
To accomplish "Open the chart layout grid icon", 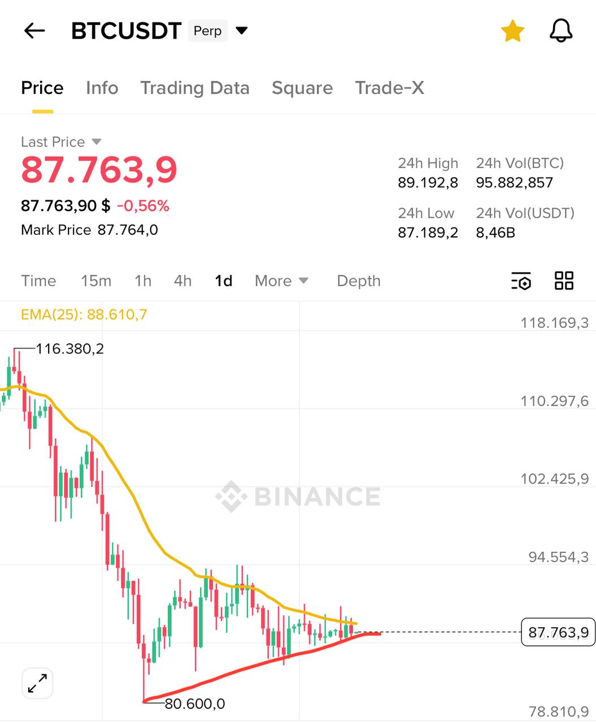I will [x=563, y=281].
